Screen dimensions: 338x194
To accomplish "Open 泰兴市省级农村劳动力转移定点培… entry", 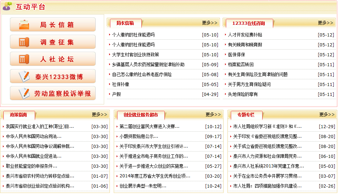I will (40, 176).
